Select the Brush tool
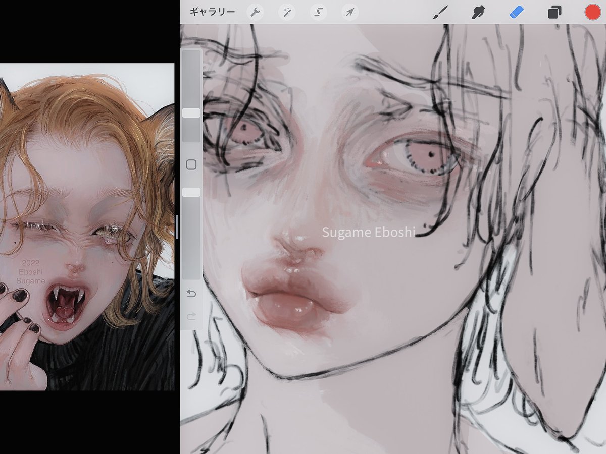The image size is (606, 454). pos(441,12)
